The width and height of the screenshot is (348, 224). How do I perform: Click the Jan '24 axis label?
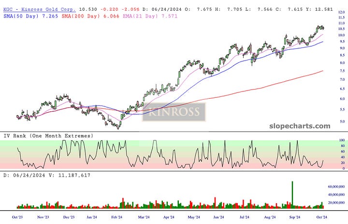(92, 217)
